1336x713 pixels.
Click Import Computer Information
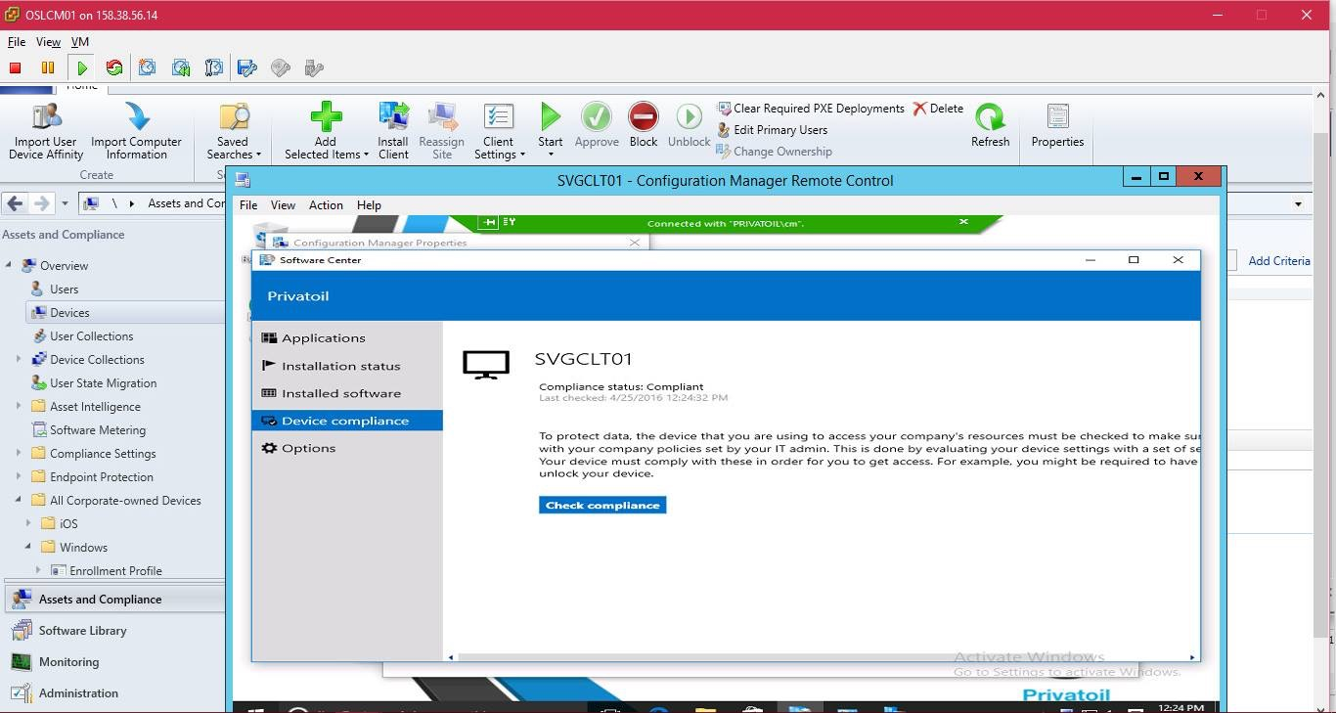click(136, 132)
